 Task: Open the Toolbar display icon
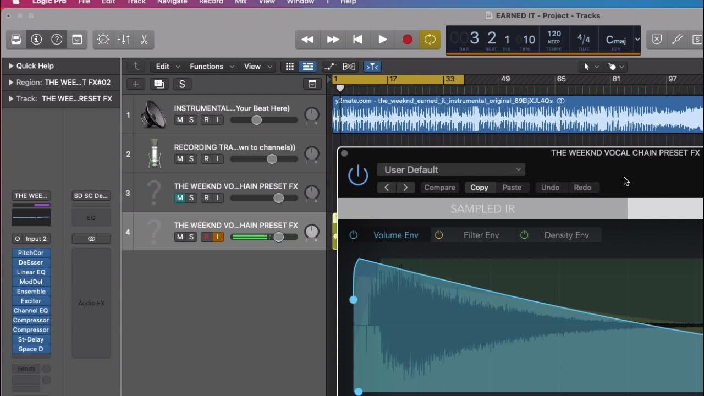(78, 40)
